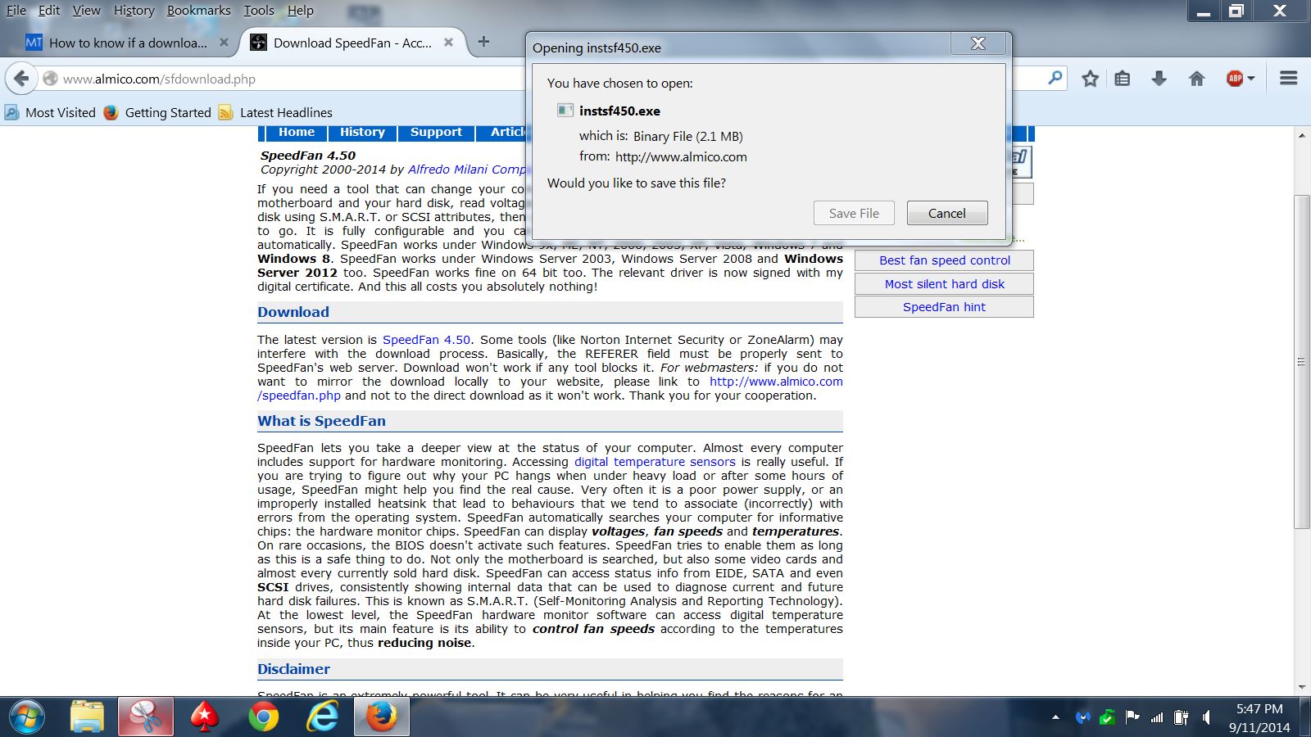Open the Downloads arrow in Firefox toolbar
The image size is (1311, 737).
pyautogui.click(x=1159, y=79)
